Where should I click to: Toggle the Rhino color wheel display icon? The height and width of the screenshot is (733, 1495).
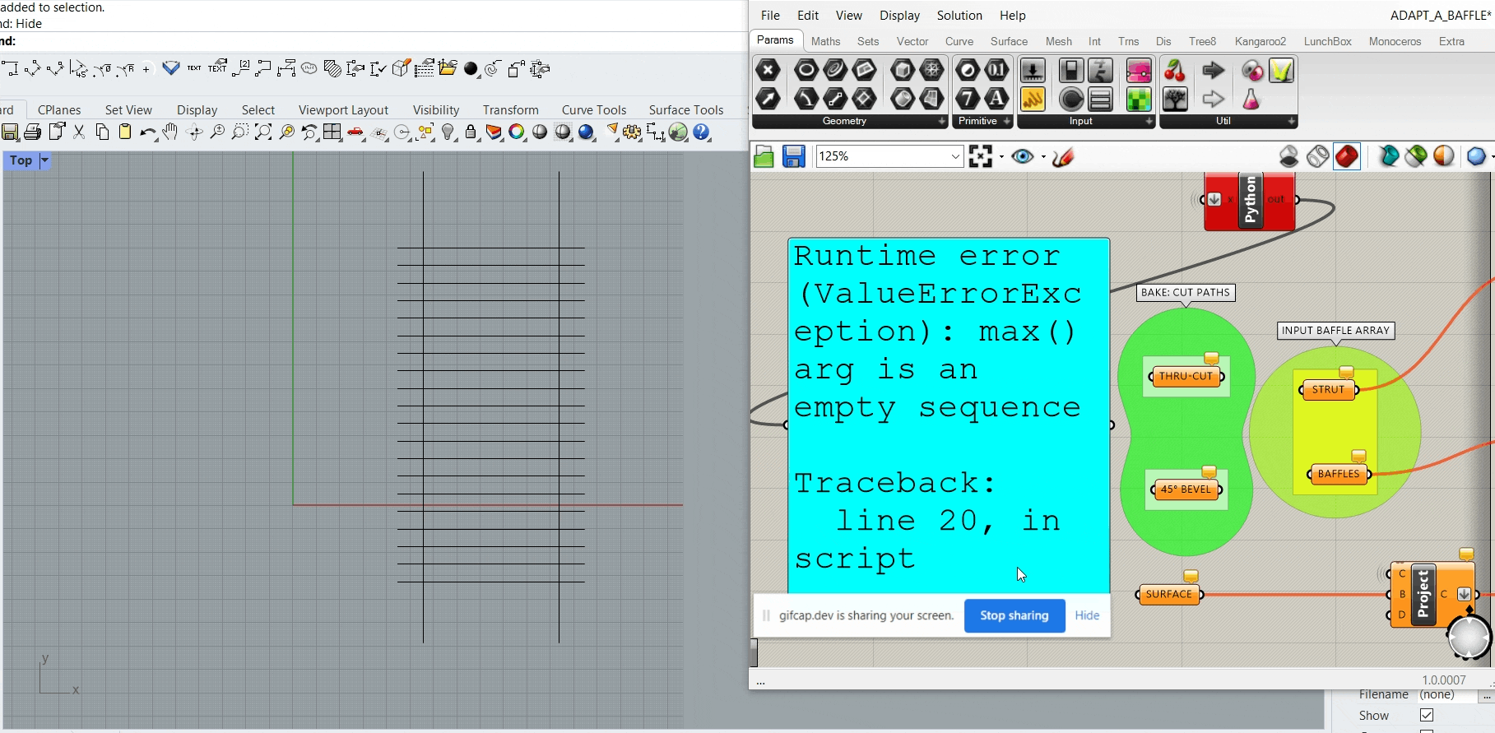tap(517, 132)
